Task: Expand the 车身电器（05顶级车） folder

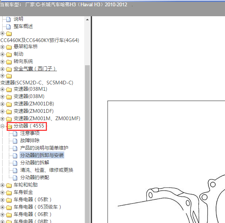Action: [x=2, y=208]
